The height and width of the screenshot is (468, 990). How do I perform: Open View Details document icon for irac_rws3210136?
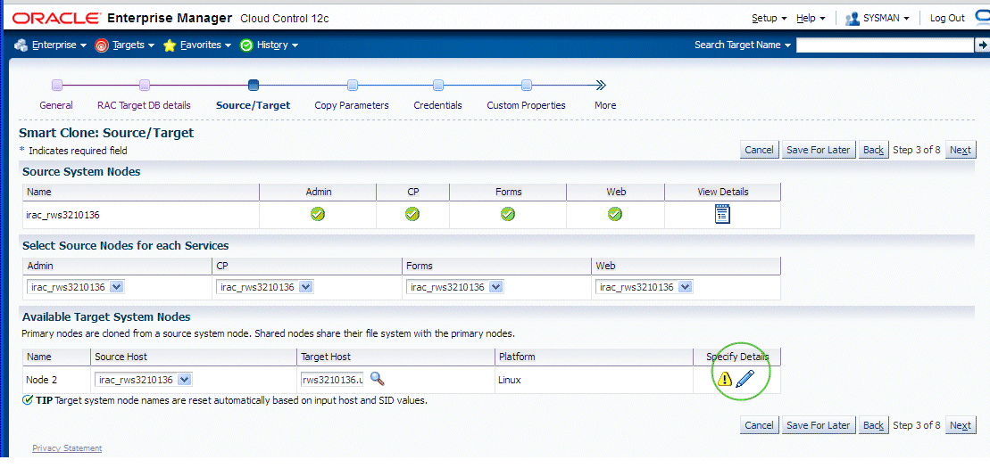coord(722,215)
